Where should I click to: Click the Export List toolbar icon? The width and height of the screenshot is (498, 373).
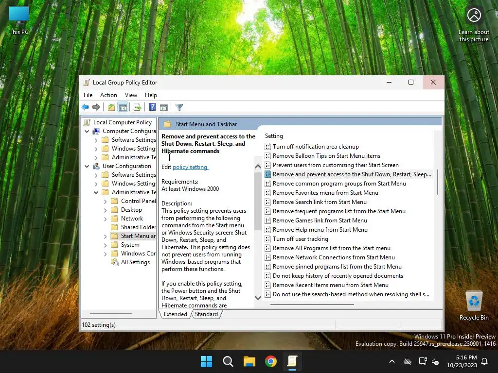pyautogui.click(x=138, y=107)
